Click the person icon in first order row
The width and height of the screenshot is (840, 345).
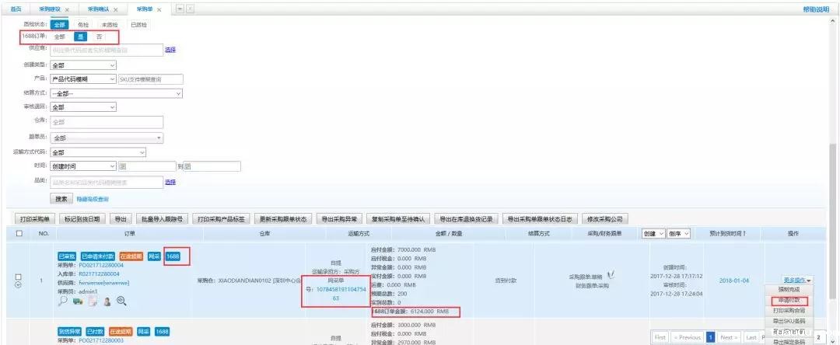[x=107, y=301]
